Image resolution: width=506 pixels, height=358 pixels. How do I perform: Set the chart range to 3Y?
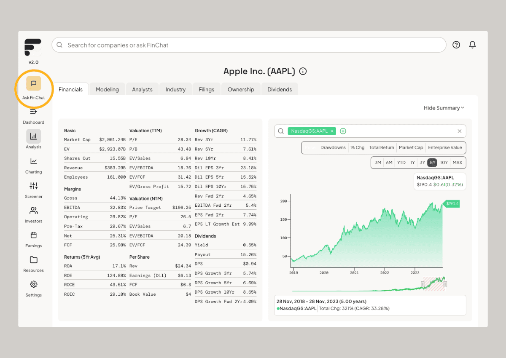click(x=422, y=163)
